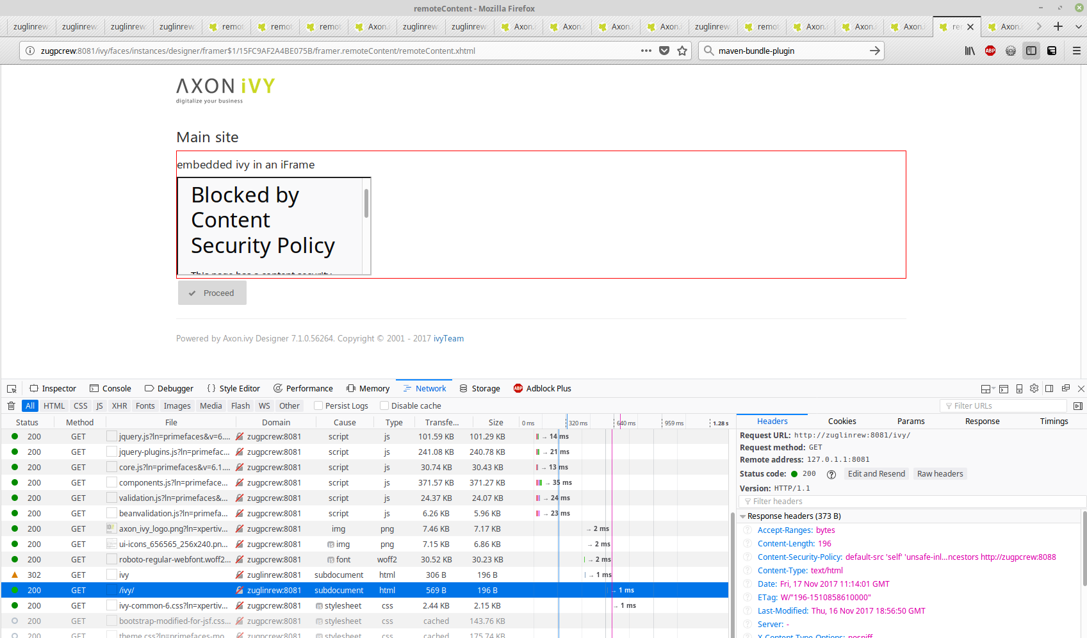The height and width of the screenshot is (638, 1087).
Task: Open ivyTeam footer link
Action: 448,339
